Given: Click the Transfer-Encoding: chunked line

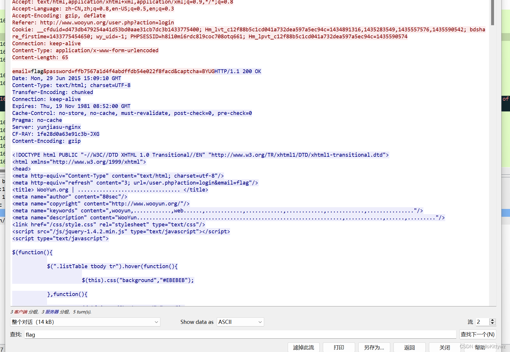Looking at the screenshot, I should (x=53, y=92).
